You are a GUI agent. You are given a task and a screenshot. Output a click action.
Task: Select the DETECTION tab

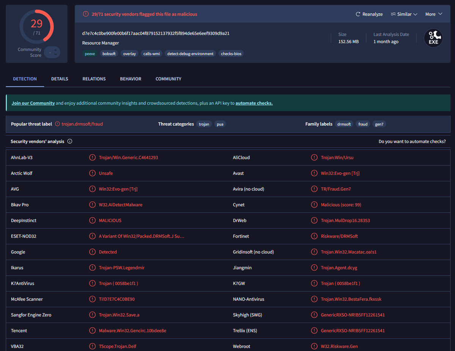point(25,79)
